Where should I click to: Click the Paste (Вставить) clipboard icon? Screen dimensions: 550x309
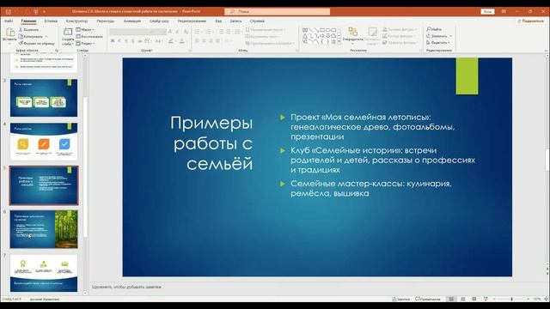click(9, 33)
